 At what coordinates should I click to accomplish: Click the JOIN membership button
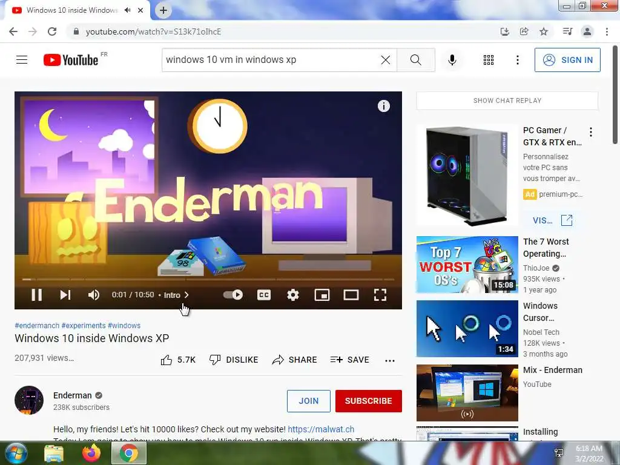308,401
